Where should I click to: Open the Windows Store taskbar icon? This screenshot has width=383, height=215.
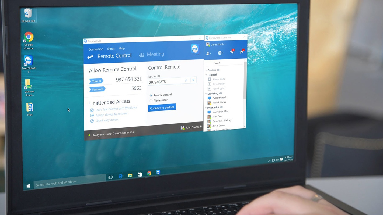point(140,174)
